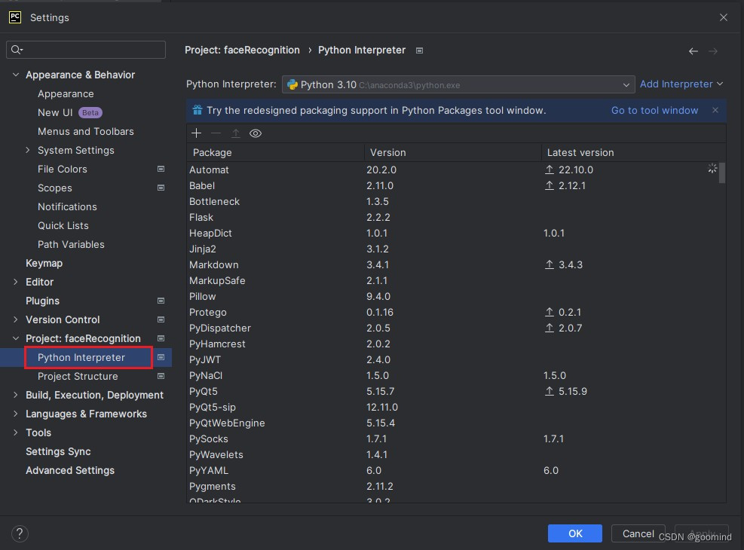Sort by Latest version column header
744x550 pixels.
click(x=633, y=152)
